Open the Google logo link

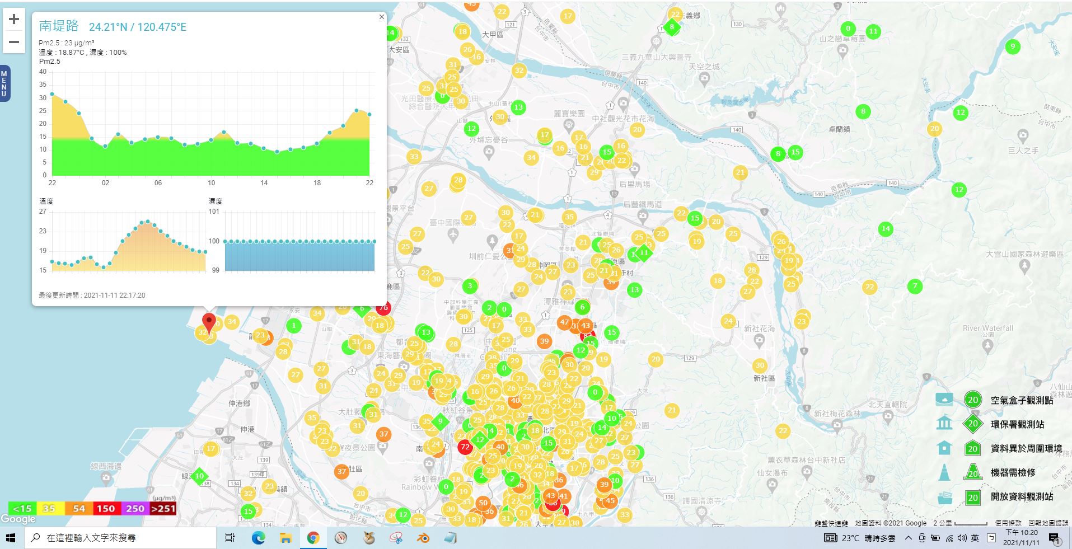click(18, 519)
